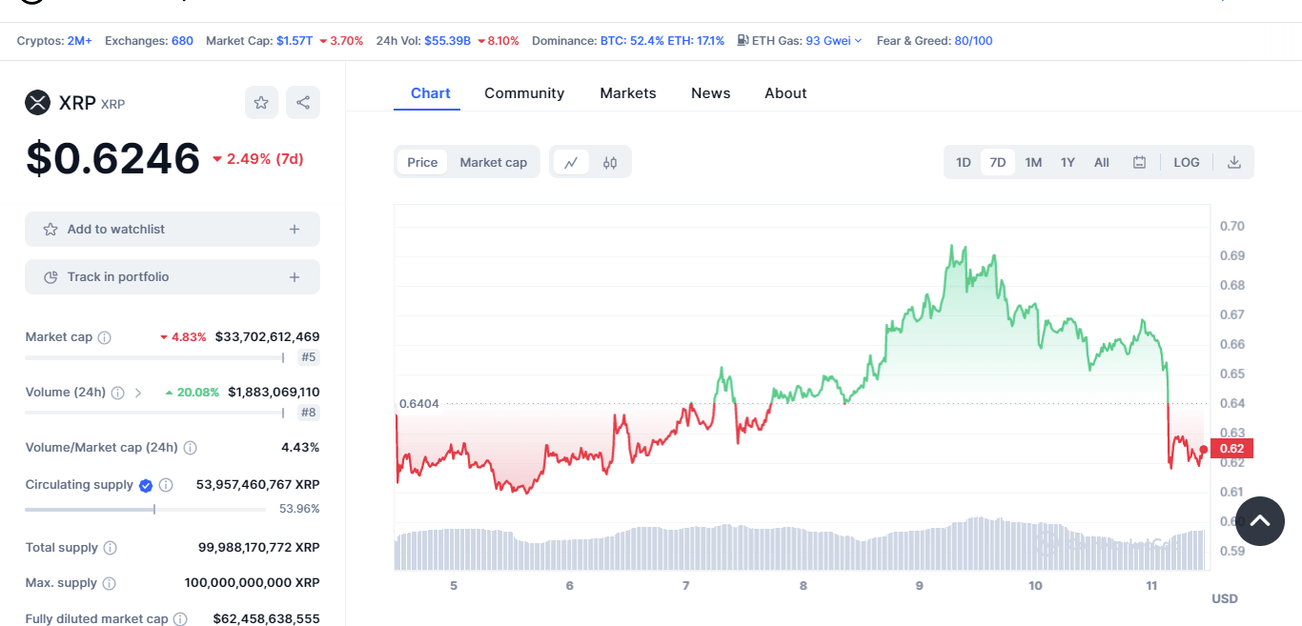Click the 4.83% market cap change value
The height and width of the screenshot is (626, 1302).
pyautogui.click(x=183, y=337)
